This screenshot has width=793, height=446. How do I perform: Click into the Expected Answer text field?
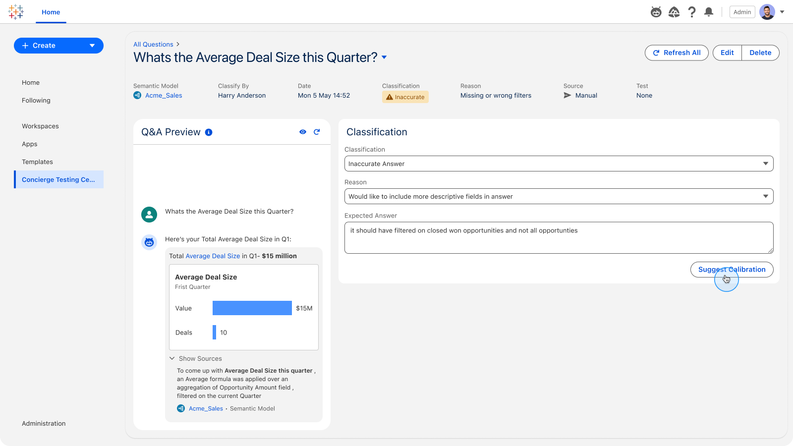click(x=559, y=237)
